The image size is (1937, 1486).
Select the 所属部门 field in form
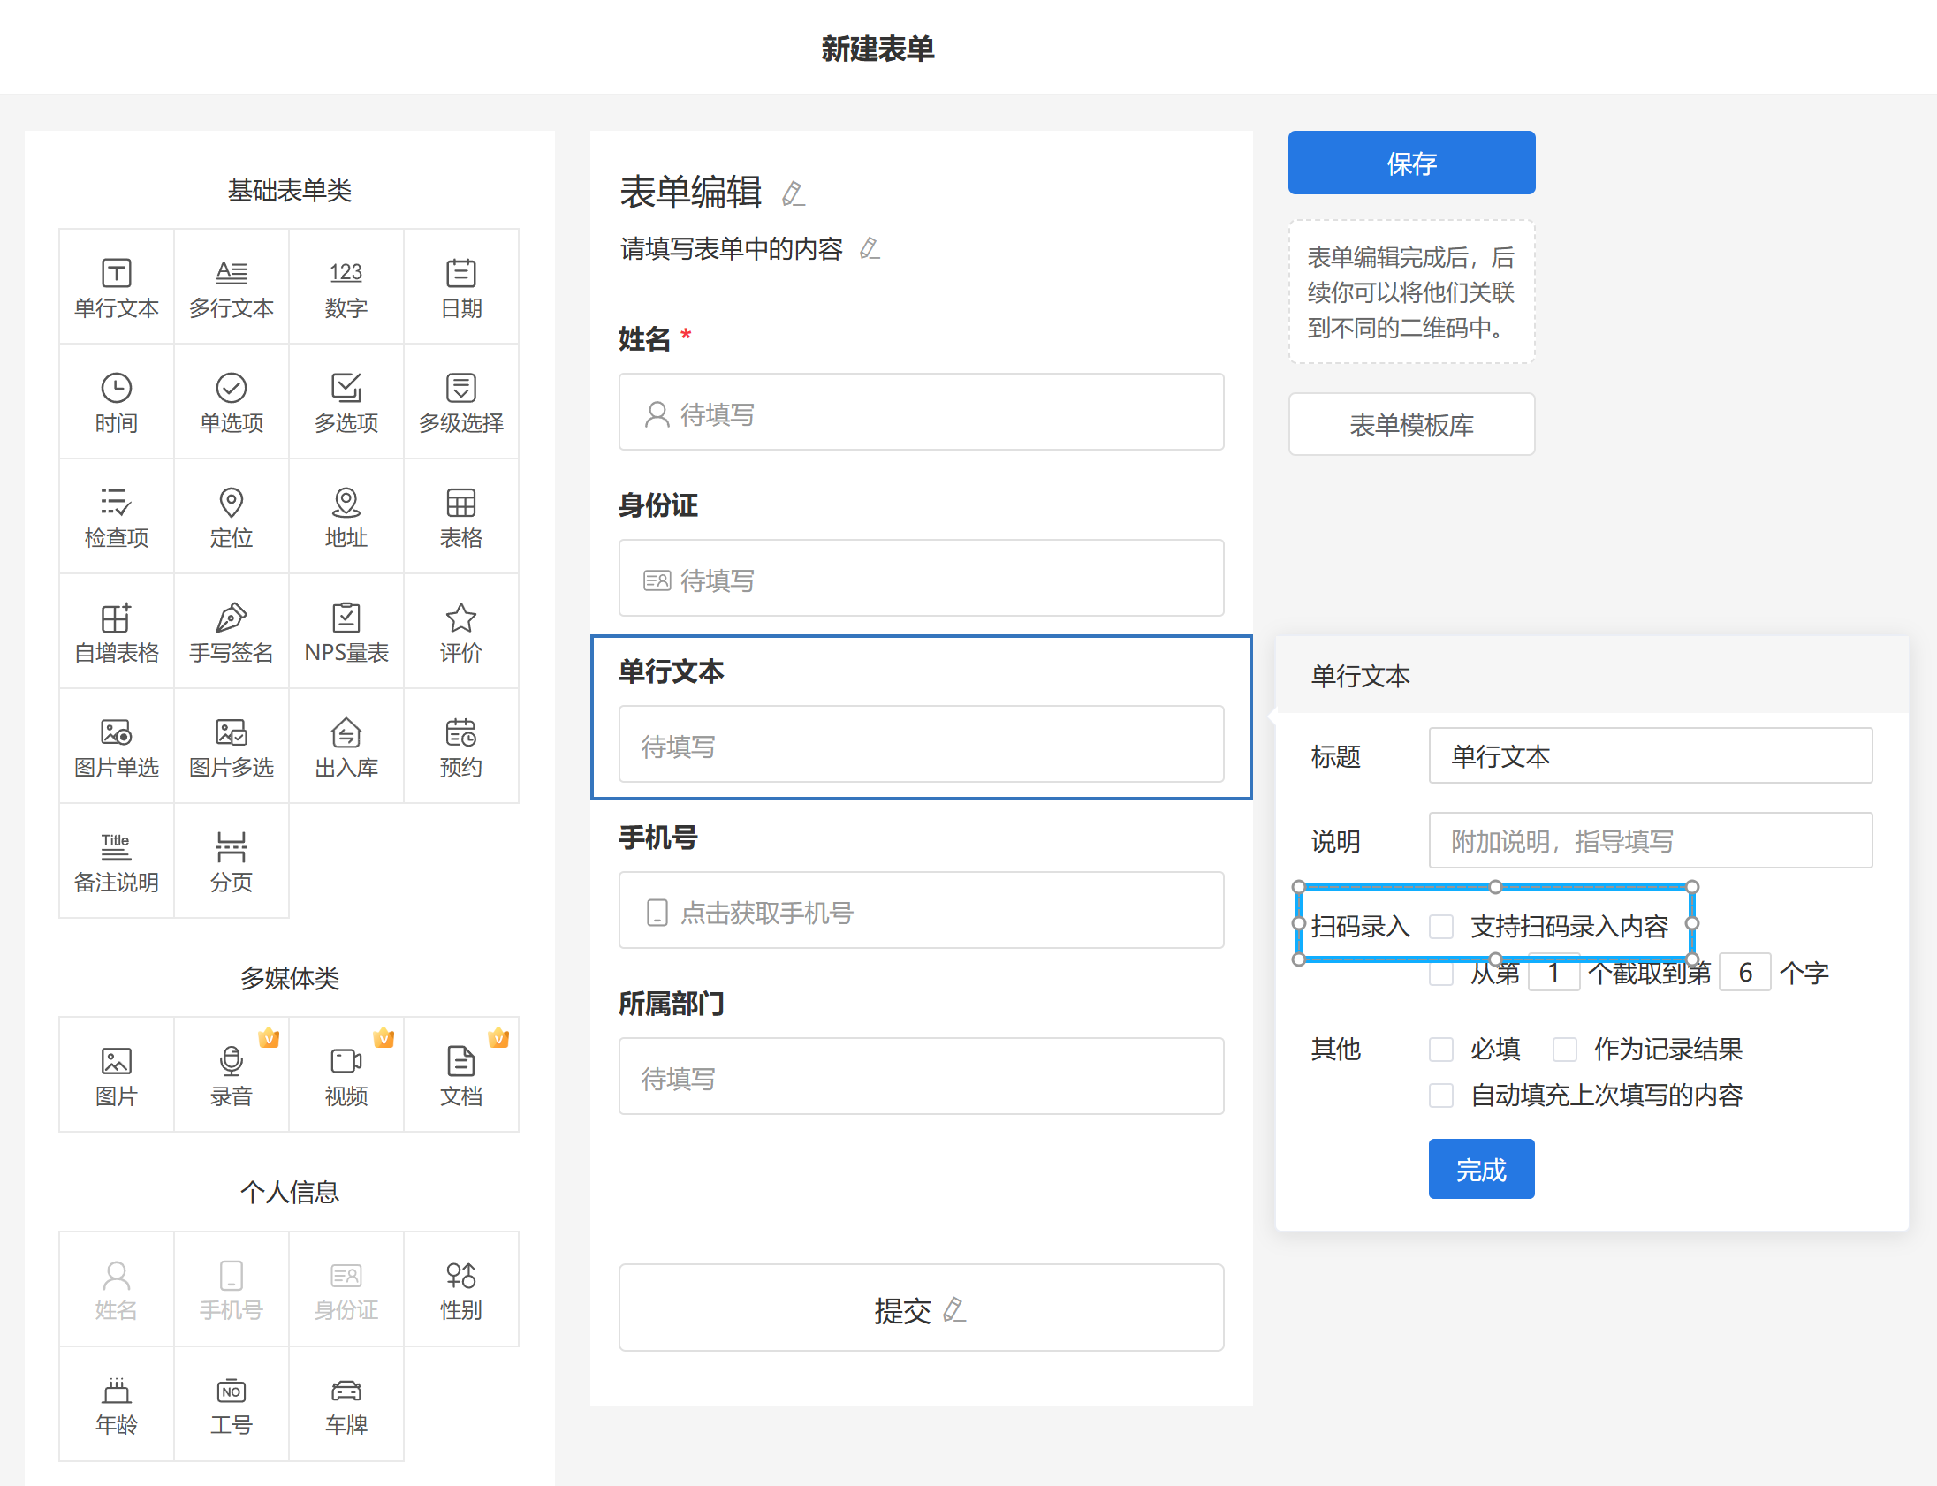click(x=920, y=1076)
